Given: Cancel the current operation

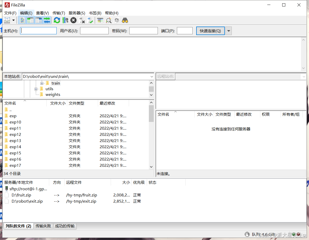Looking at the screenshot, I should point(73,20).
